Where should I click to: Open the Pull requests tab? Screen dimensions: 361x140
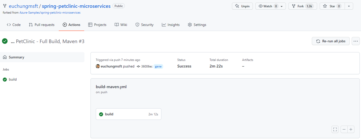coord(42,25)
